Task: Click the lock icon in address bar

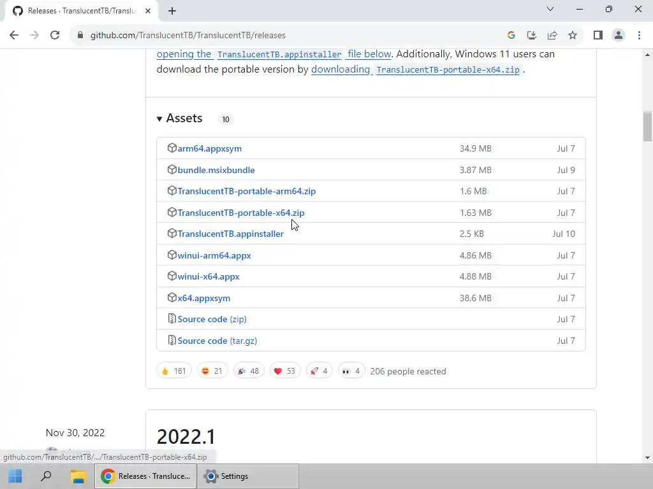Action: coord(80,36)
